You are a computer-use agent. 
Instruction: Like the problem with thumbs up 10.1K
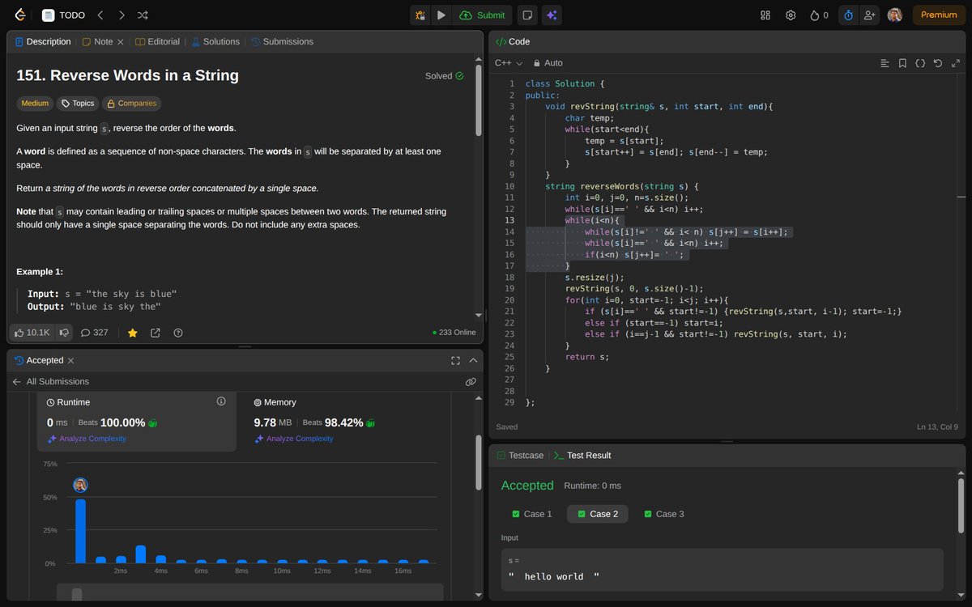[x=32, y=333]
